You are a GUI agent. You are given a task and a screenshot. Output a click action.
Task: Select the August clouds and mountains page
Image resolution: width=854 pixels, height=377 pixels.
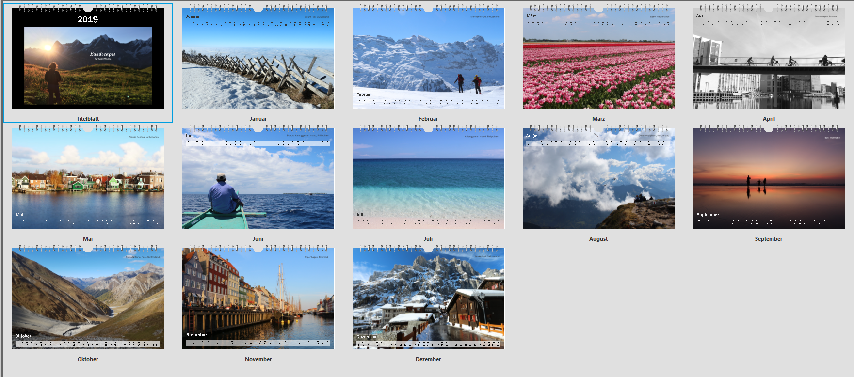(x=598, y=178)
